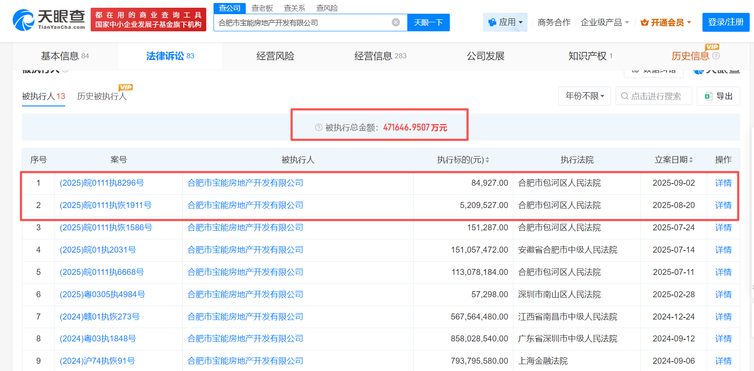Click the help icon beside 被执行总金额
The width and height of the screenshot is (754, 371).
tap(318, 127)
